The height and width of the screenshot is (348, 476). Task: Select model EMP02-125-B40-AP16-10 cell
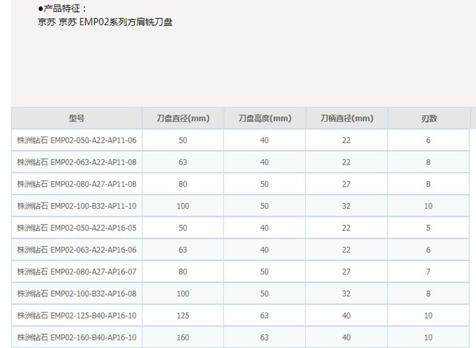(x=77, y=315)
